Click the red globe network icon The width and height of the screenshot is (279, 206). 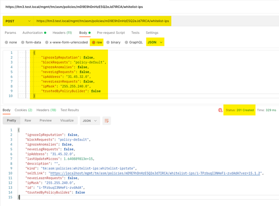(x=220, y=110)
